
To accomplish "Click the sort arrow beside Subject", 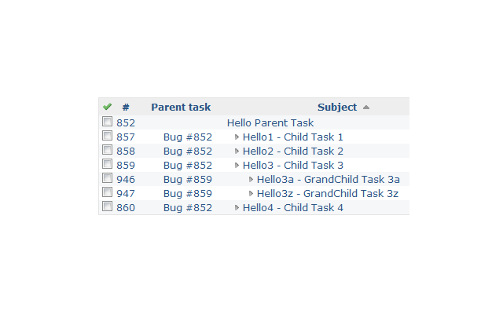I will coord(366,108).
